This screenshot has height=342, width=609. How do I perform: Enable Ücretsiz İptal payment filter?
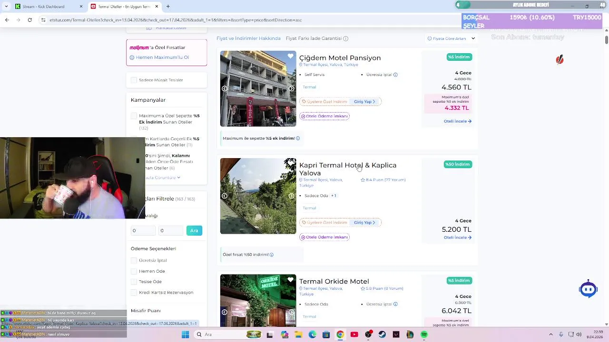134,260
